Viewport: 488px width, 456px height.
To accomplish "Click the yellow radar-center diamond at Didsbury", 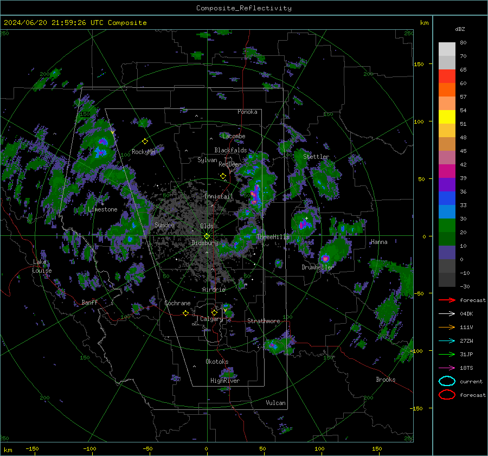I will click(207, 236).
